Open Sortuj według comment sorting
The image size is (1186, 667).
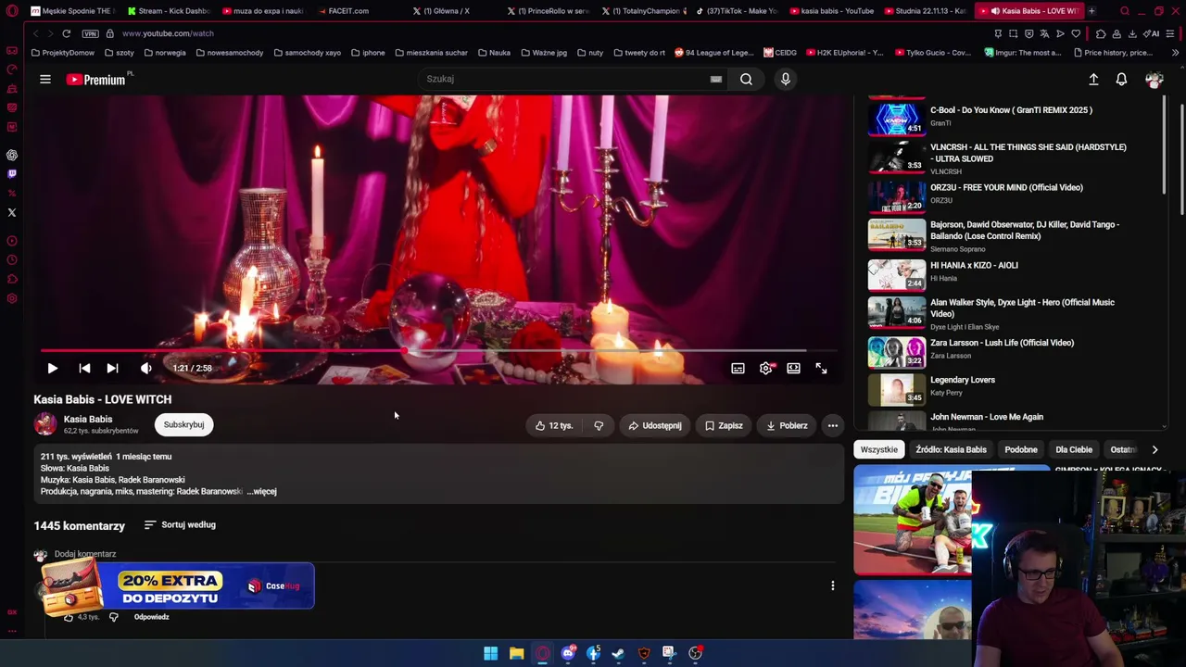point(180,524)
